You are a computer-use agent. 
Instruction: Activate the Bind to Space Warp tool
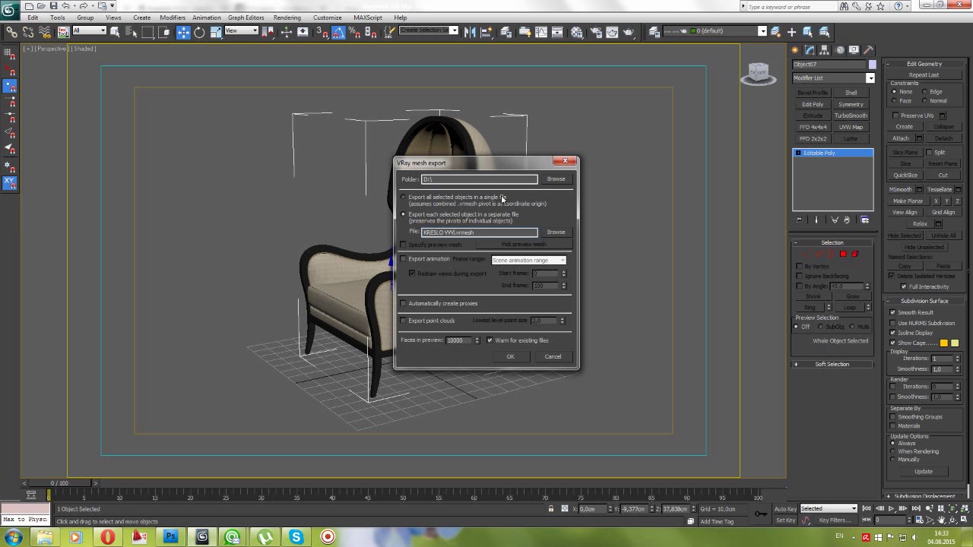tap(45, 32)
